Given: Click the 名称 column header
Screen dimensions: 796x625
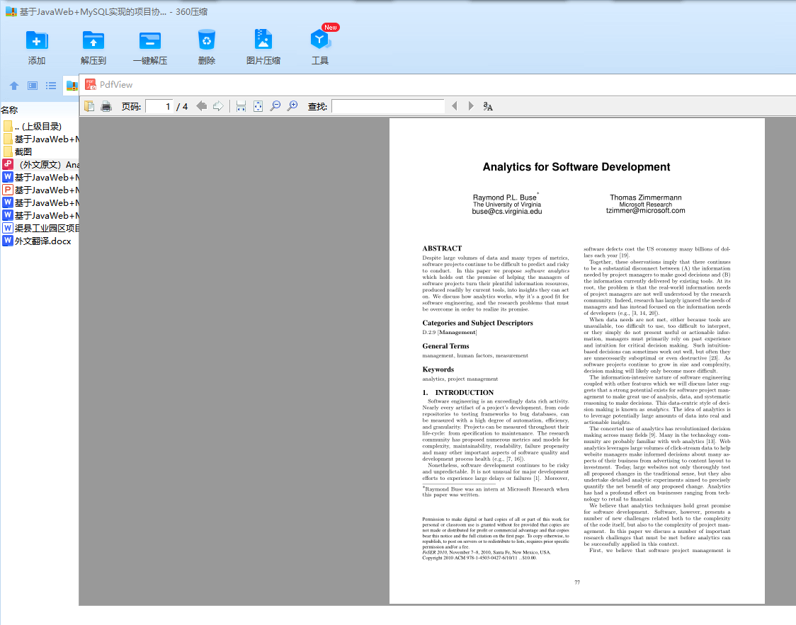Looking at the screenshot, I should 10,110.
